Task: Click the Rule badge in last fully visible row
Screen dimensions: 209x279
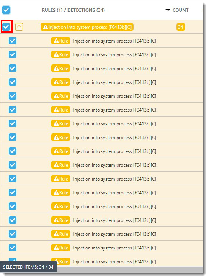Action: click(x=60, y=248)
